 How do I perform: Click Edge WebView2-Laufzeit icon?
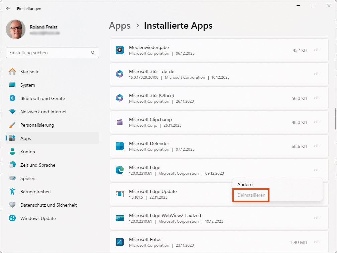click(119, 218)
